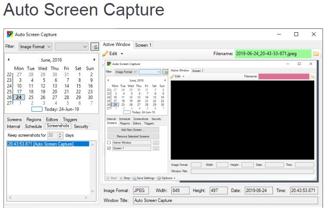Click the pencil Edit icon in the outer window
The height and width of the screenshot is (208, 326).
click(105, 53)
